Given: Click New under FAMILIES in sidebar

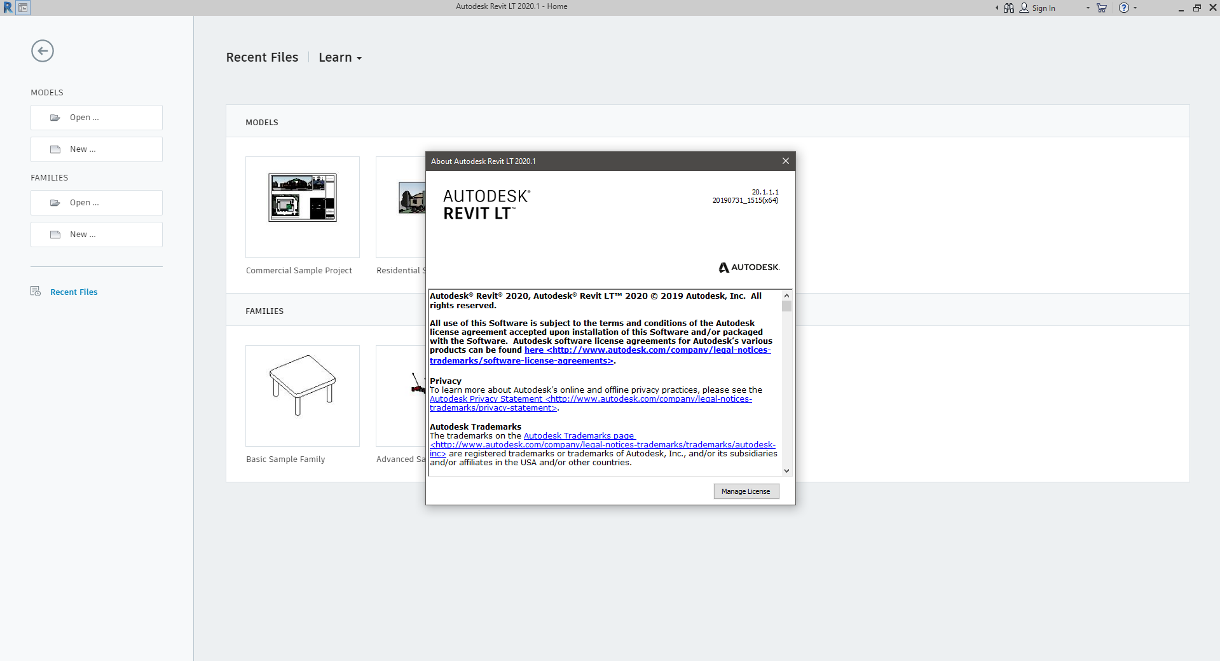Looking at the screenshot, I should point(97,235).
